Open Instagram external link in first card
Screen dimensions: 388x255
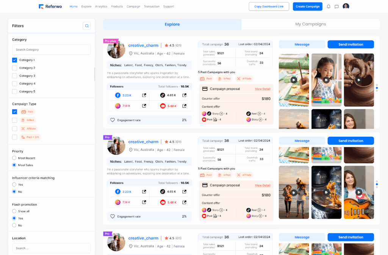144,106
